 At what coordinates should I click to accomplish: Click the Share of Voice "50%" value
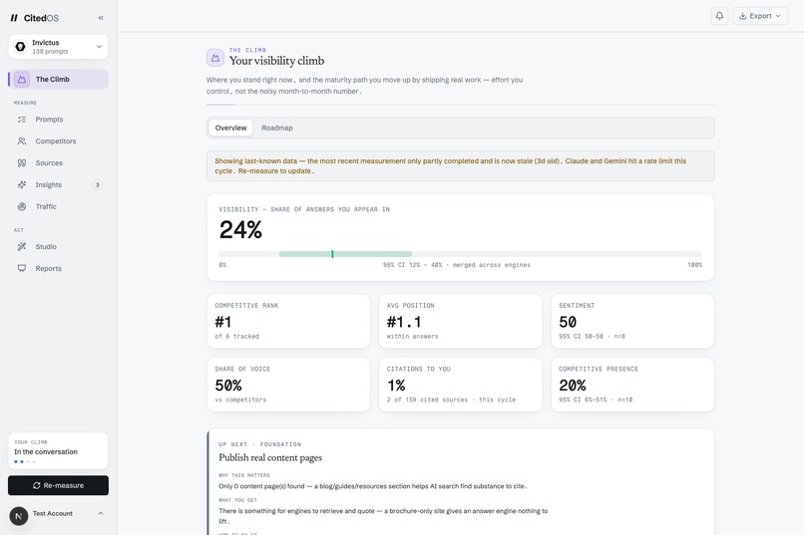(228, 386)
